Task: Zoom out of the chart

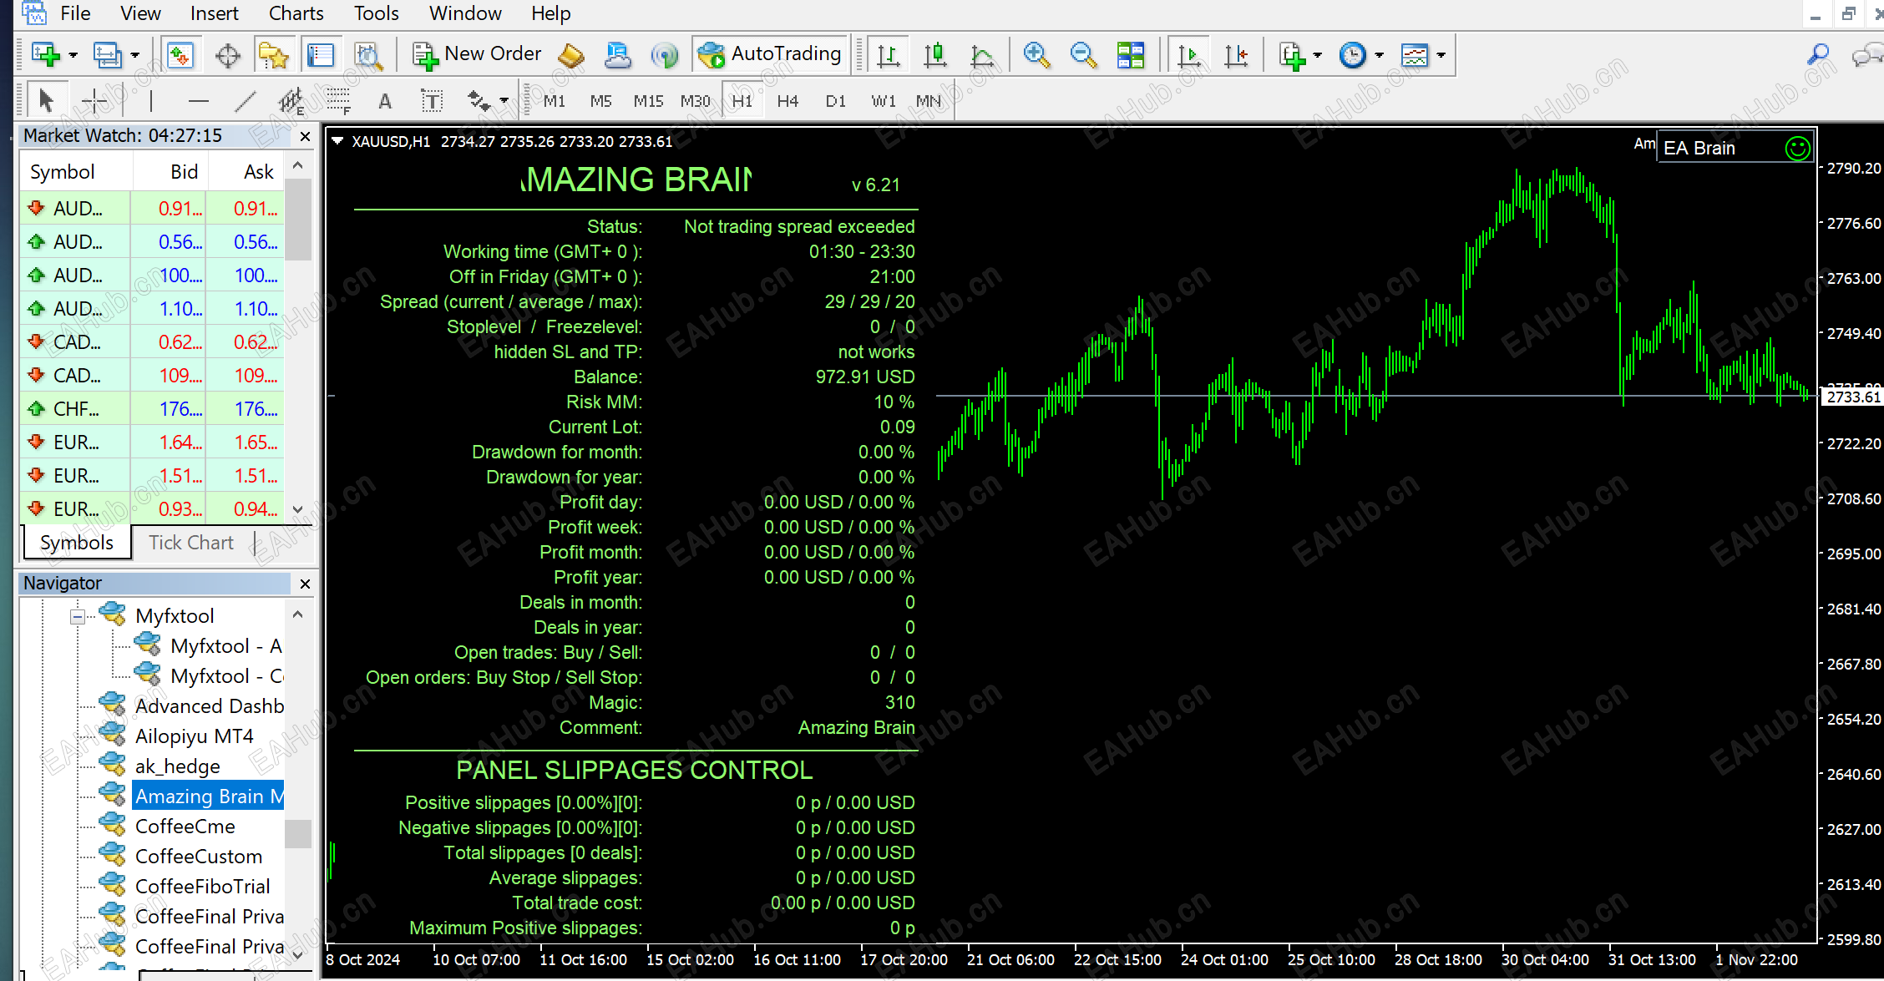Action: pyautogui.click(x=1083, y=55)
